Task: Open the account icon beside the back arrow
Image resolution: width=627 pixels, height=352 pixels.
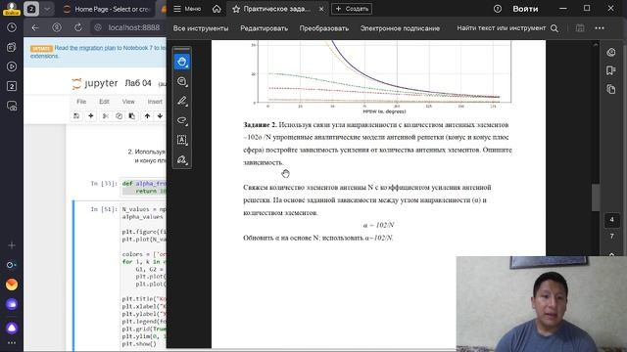Action: coord(57,27)
